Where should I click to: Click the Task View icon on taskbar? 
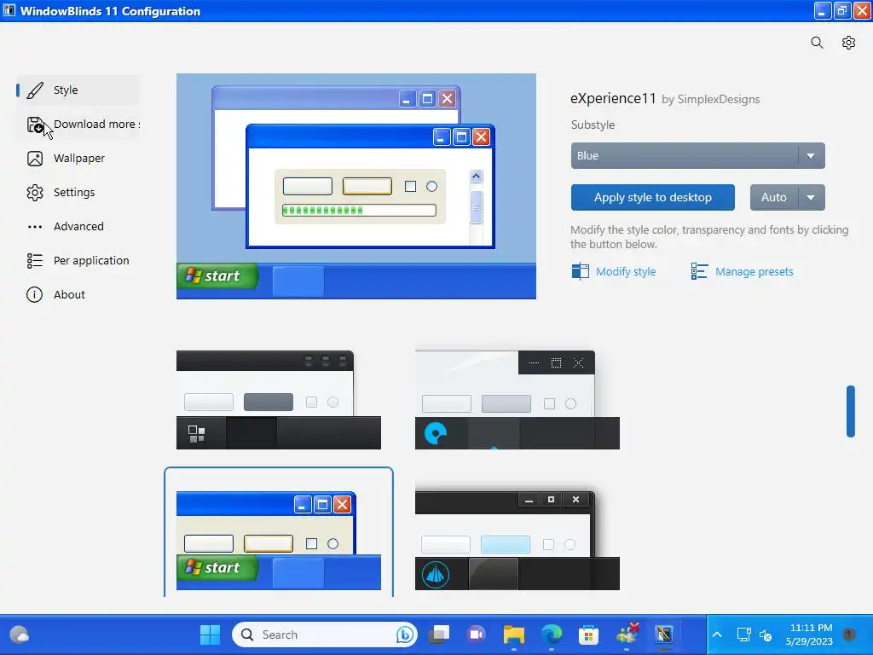click(x=439, y=635)
